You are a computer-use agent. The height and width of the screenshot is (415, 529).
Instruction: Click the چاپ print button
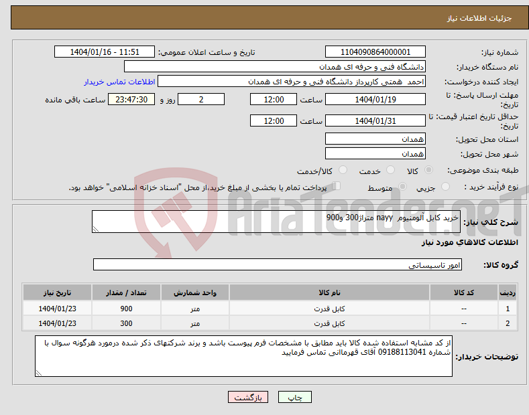coord(294,397)
